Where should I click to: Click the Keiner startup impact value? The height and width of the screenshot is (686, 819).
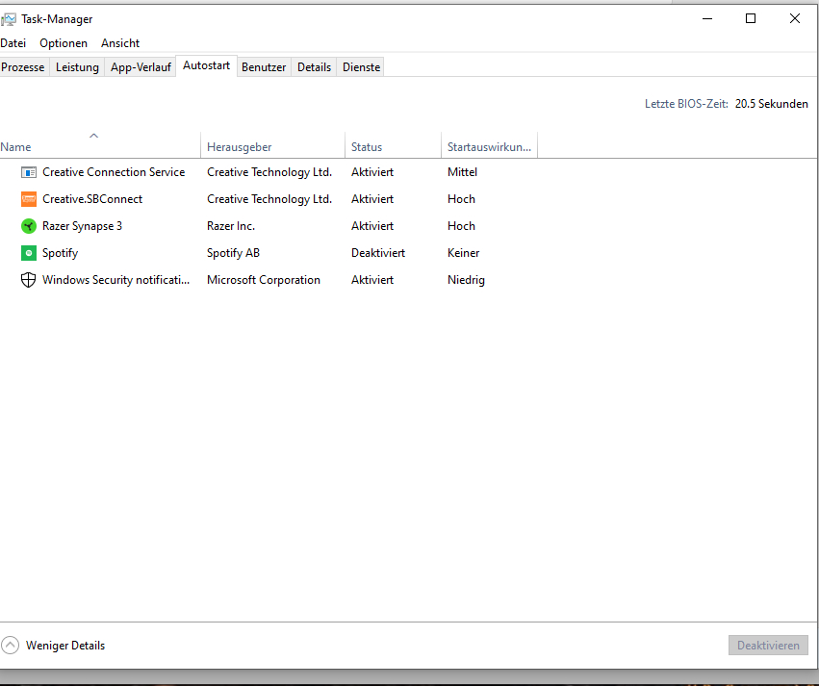click(x=463, y=253)
